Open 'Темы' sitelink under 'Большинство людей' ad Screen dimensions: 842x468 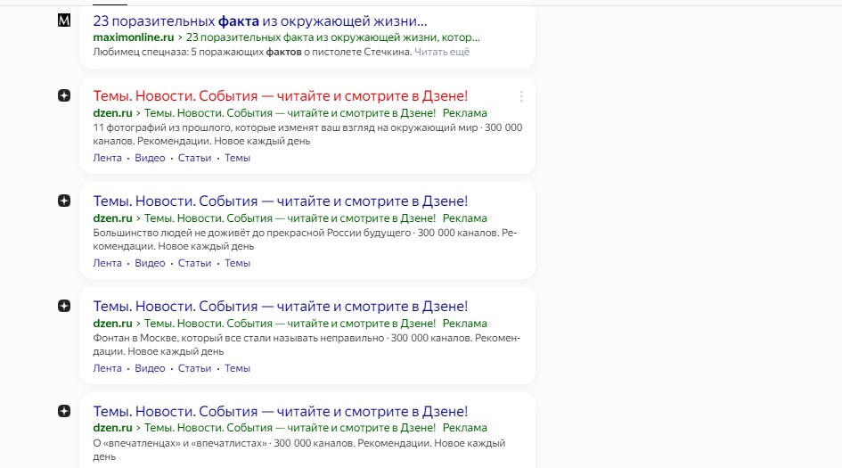[237, 263]
